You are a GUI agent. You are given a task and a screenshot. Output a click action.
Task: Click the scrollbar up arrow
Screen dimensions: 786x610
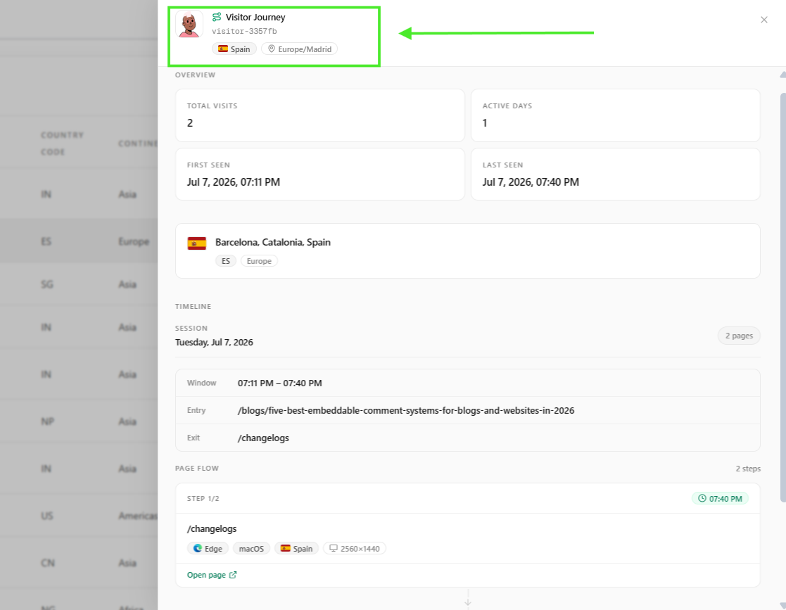782,75
